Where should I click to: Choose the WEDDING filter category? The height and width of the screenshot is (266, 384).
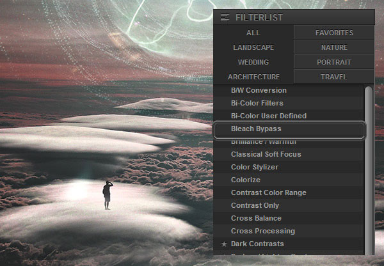(253, 62)
